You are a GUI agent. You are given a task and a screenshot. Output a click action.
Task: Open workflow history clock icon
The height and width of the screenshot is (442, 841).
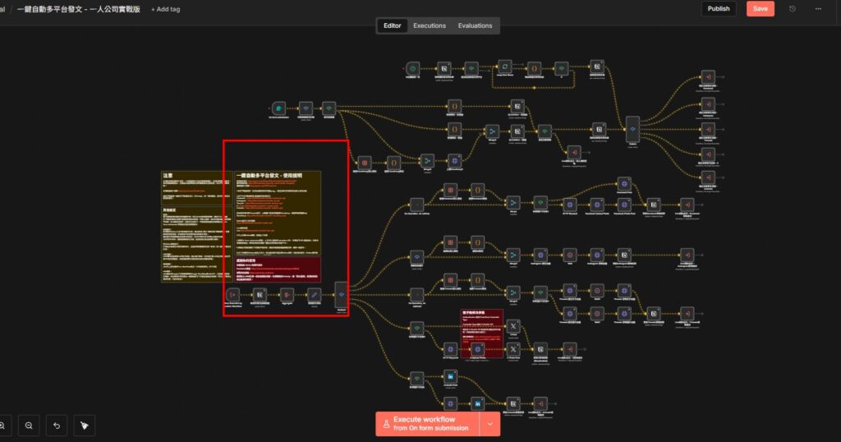coord(792,9)
